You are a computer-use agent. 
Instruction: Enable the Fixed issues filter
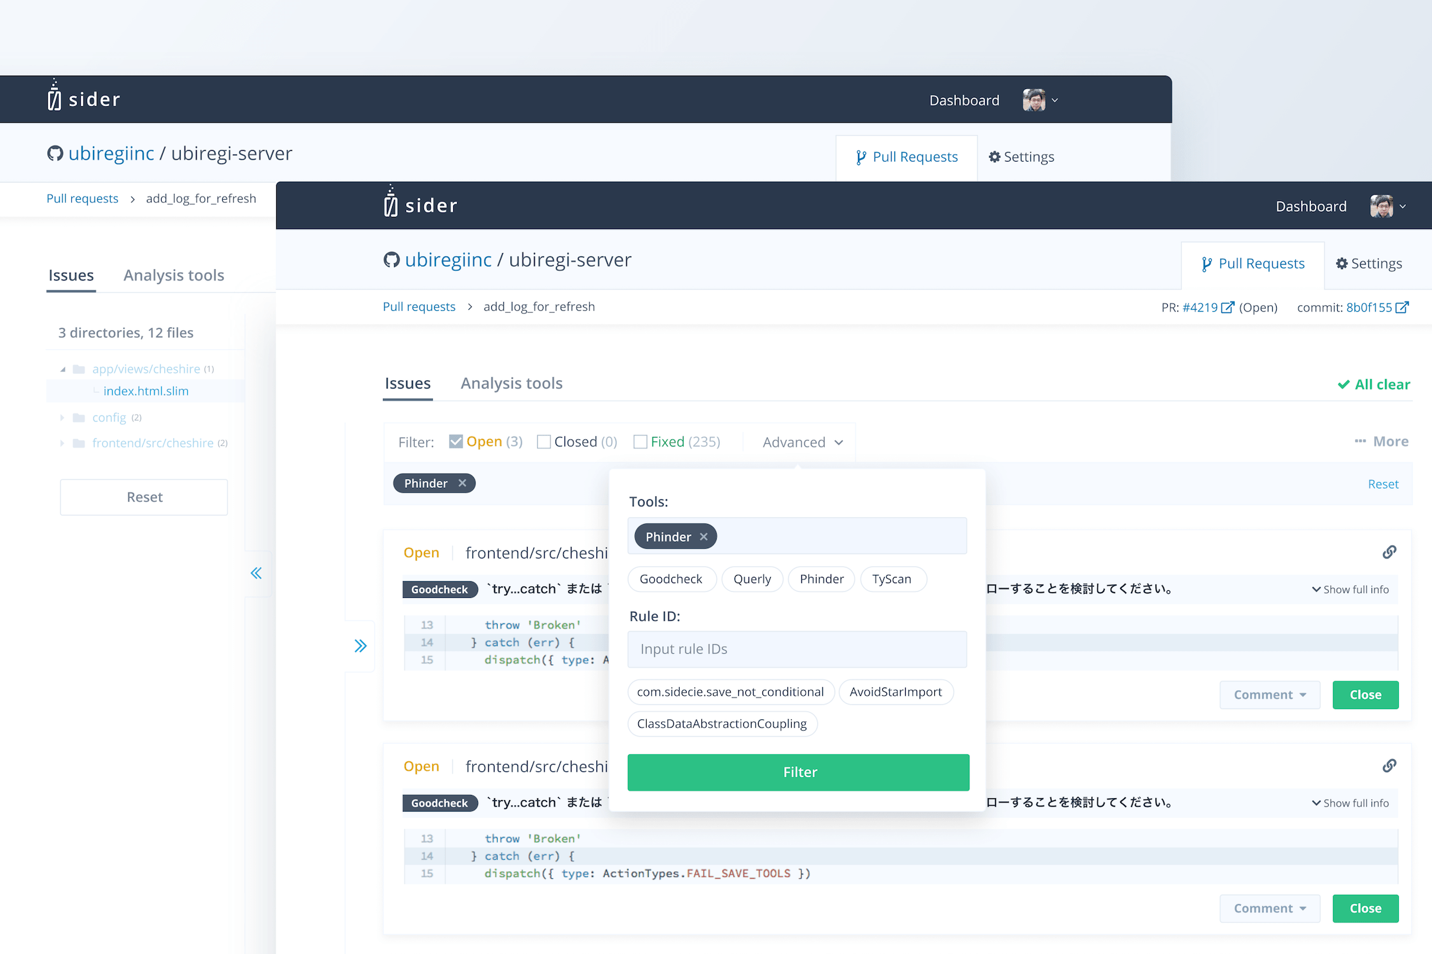[640, 441]
